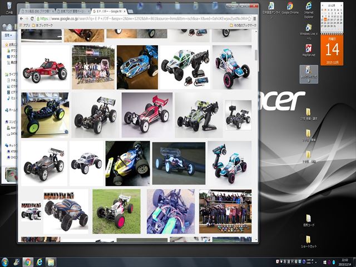This screenshot has height=267, width=356.
Task: Open the chassis close-up with green battery
Action: [171, 211]
